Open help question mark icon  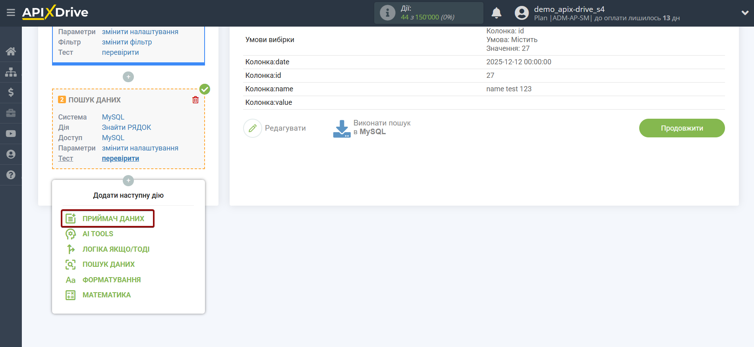tap(11, 175)
